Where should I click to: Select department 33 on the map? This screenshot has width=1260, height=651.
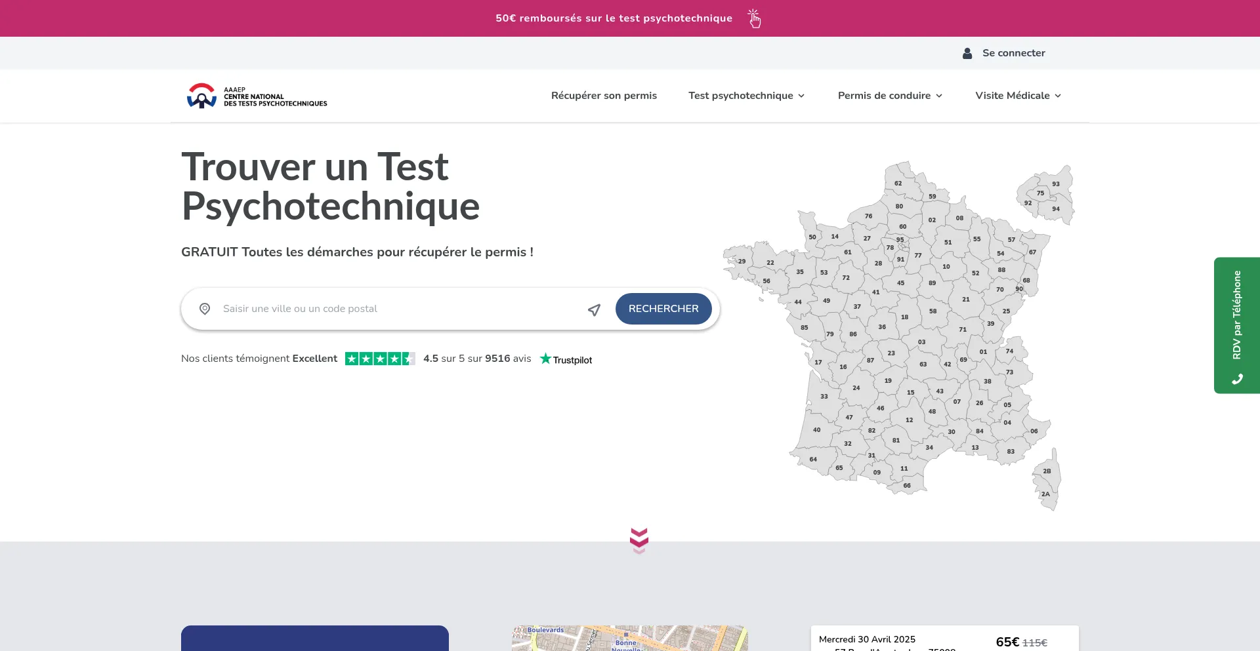pyautogui.click(x=824, y=397)
